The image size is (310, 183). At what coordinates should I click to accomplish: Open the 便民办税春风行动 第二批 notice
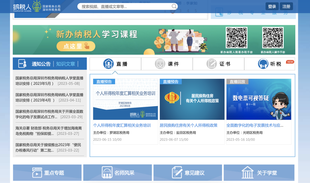click(x=48, y=147)
